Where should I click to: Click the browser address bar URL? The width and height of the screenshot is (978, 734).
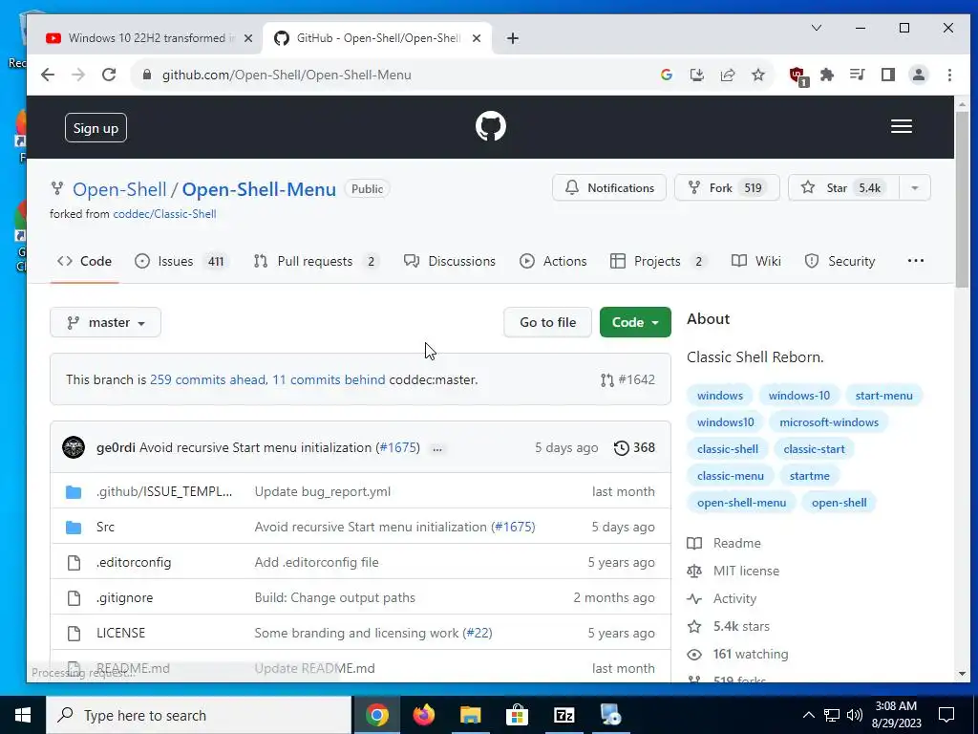pos(287,75)
